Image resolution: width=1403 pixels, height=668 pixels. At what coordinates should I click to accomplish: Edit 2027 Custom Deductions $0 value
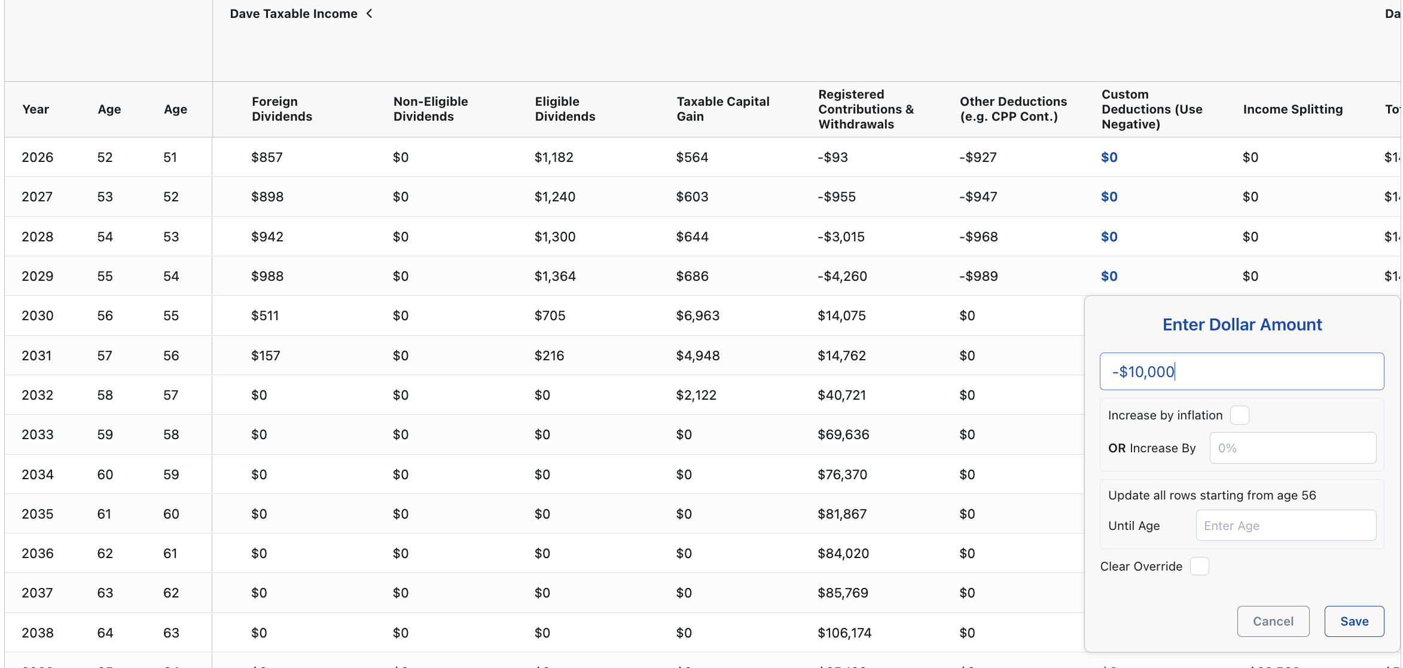(1109, 197)
